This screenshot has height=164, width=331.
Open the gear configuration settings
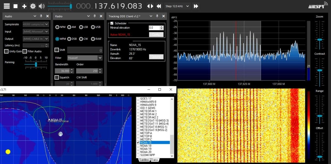(33, 6)
